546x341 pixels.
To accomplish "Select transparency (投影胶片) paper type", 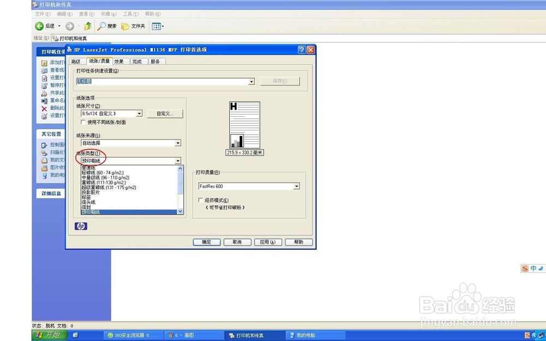I will click(129, 192).
